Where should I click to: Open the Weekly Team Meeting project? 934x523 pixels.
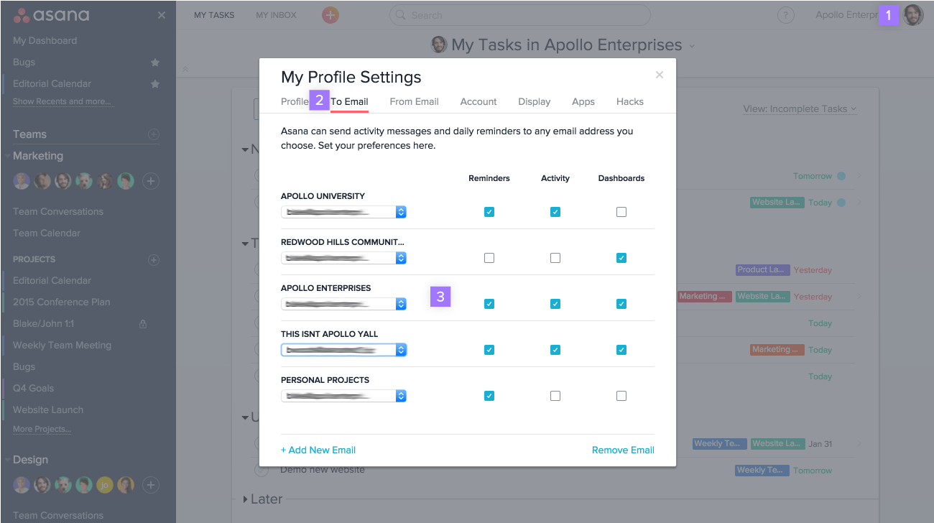62,346
